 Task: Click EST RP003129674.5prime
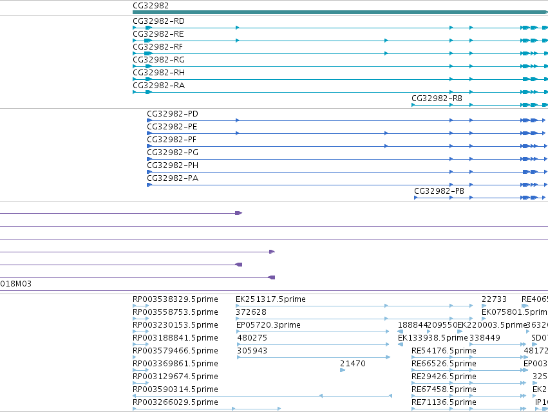pos(175,377)
